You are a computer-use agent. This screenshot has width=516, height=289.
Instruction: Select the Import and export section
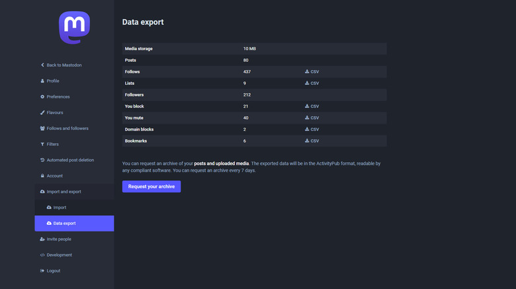click(x=74, y=191)
